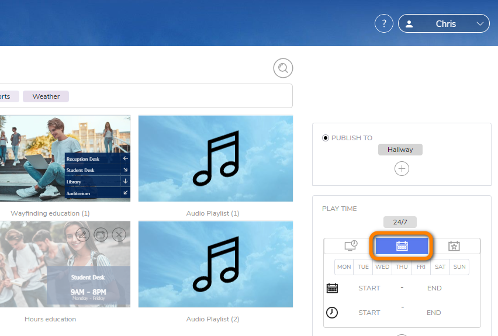Click the date range calendar icon
Screen dimensions: 498x336
tap(332, 288)
